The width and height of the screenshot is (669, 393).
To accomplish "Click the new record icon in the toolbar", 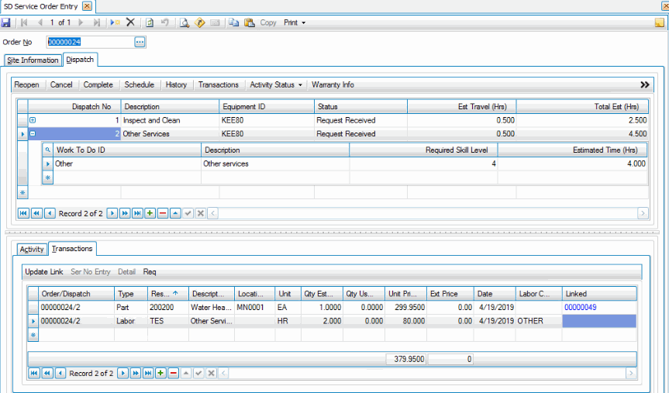I will tap(116, 22).
